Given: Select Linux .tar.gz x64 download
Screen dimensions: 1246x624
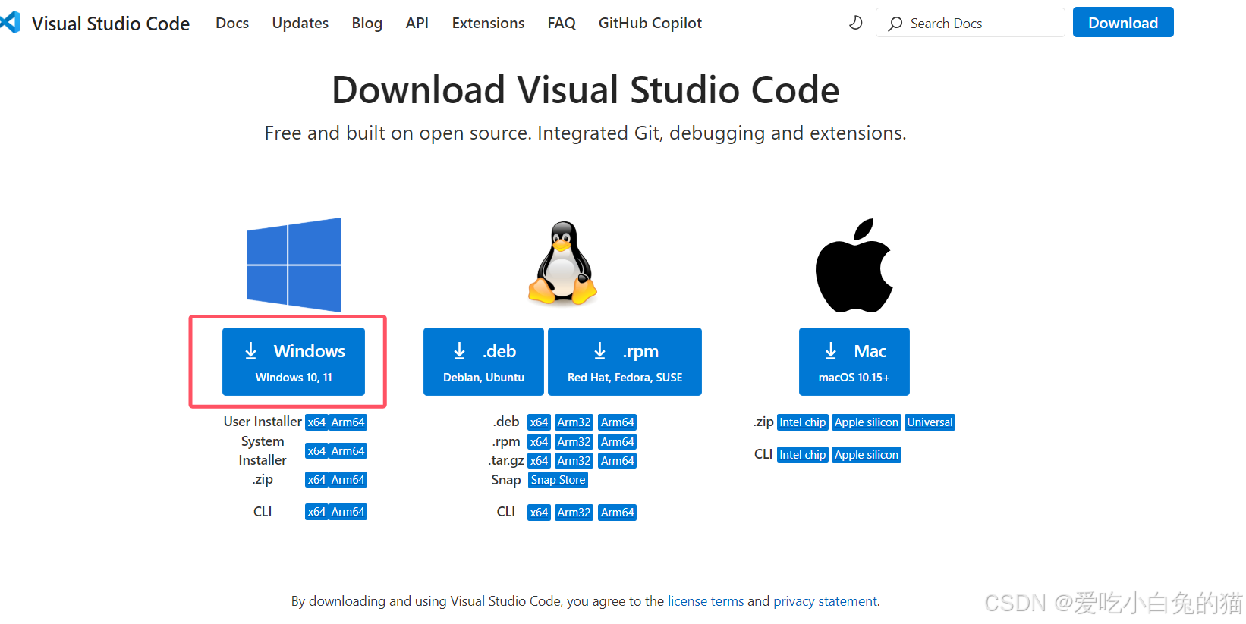Looking at the screenshot, I should pos(539,461).
